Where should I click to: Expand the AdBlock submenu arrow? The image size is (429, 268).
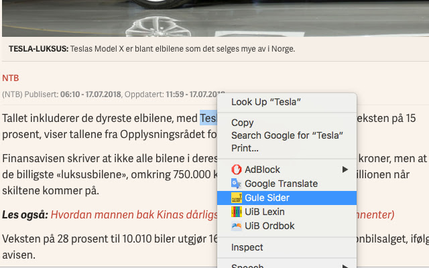tap(345, 170)
